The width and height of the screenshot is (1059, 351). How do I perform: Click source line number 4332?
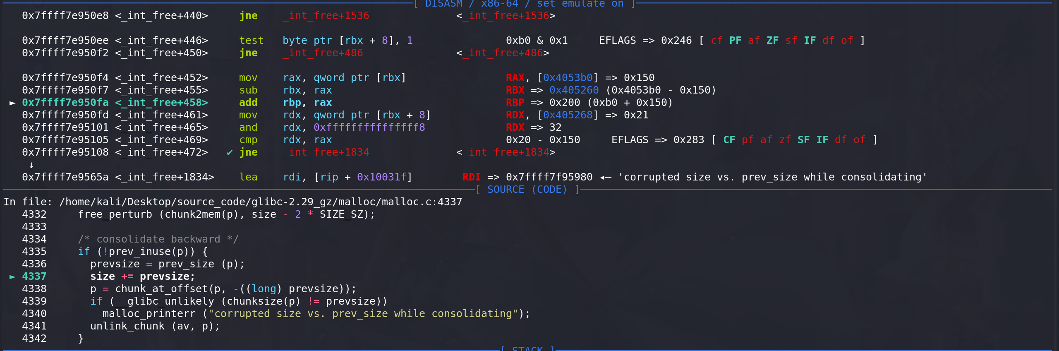pyautogui.click(x=34, y=214)
